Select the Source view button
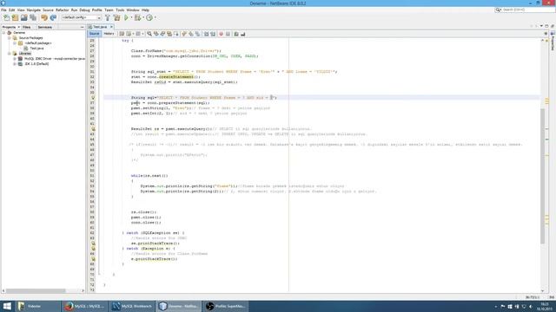Screen dimensions: 556x312 [95, 34]
